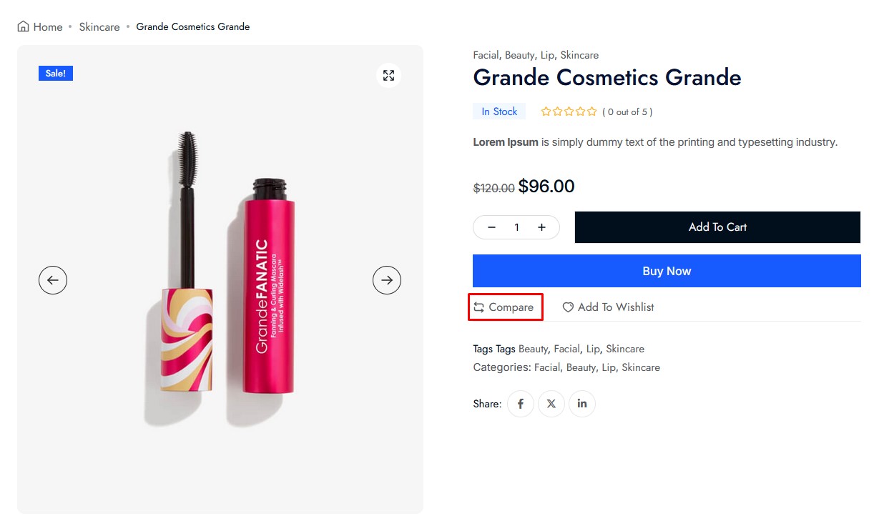Click the Compare link
889x526 pixels.
coord(504,307)
